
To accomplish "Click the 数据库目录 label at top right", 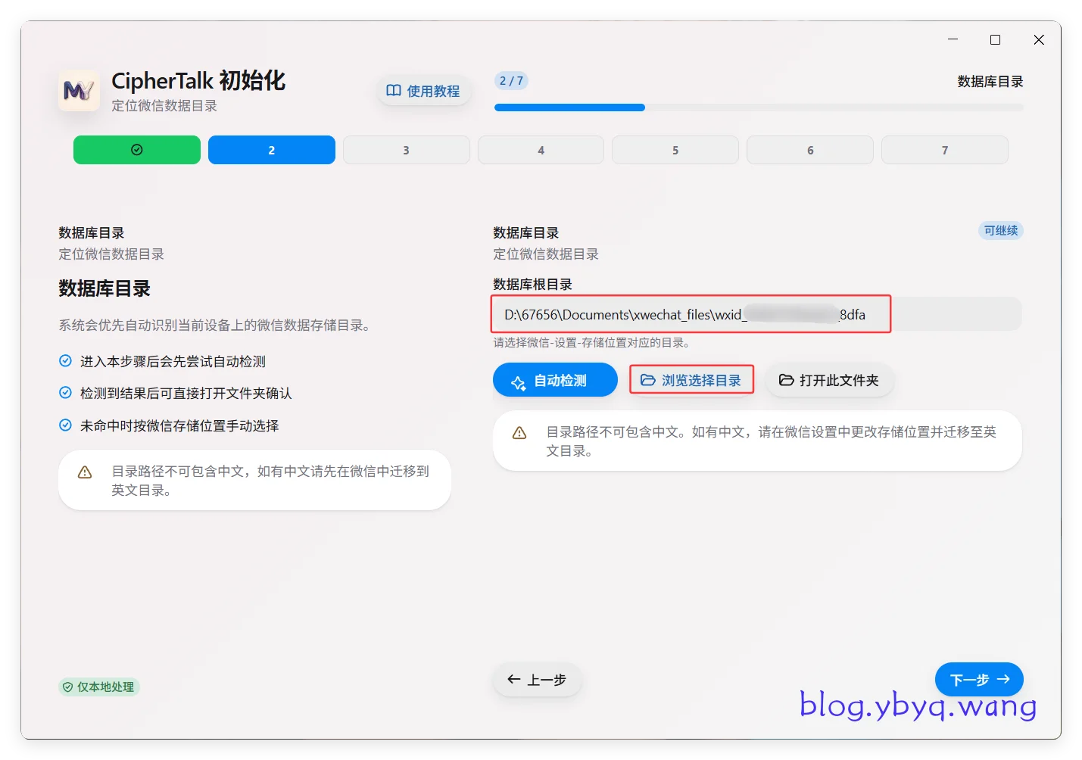I will [990, 82].
